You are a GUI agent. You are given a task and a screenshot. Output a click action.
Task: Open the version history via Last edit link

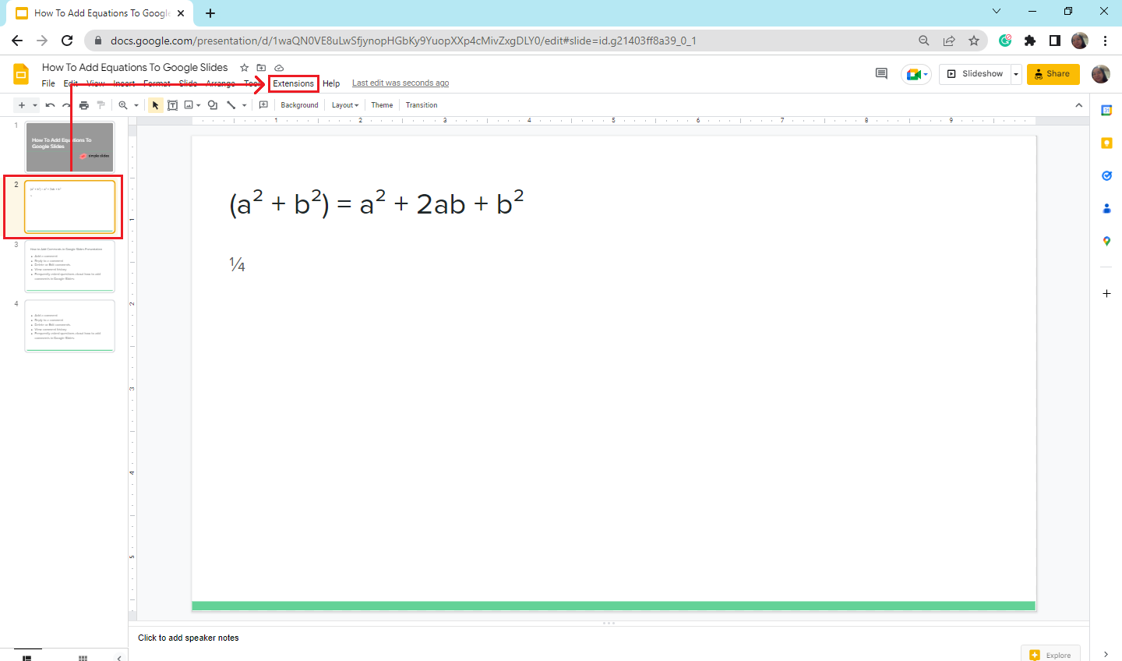point(400,83)
